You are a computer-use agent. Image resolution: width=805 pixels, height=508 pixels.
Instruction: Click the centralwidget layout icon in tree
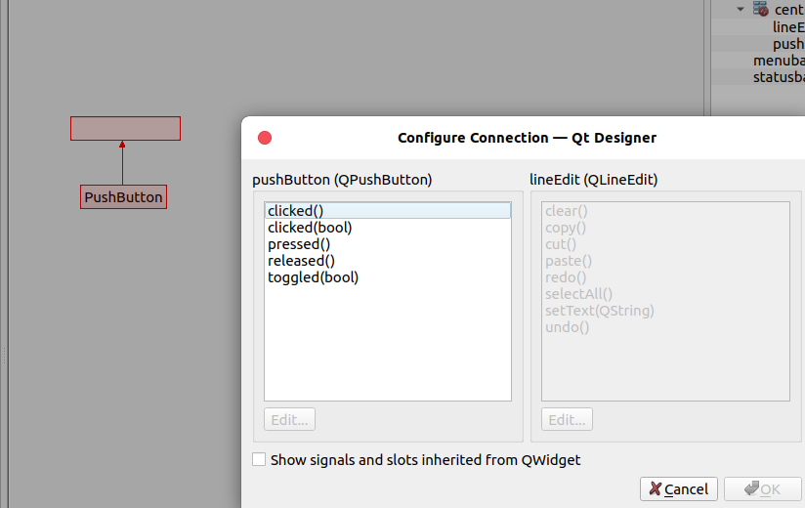point(761,9)
